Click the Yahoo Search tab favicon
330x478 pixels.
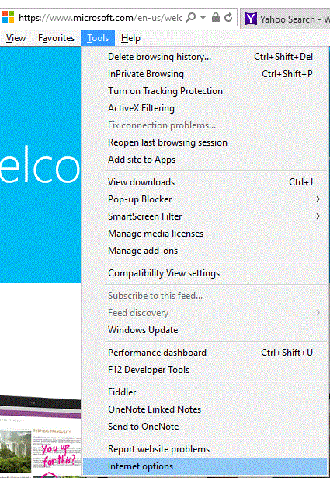251,19
